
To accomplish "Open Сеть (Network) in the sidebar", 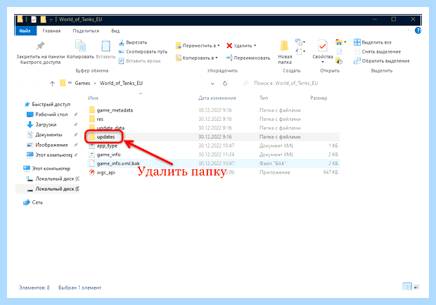I will (x=33, y=202).
